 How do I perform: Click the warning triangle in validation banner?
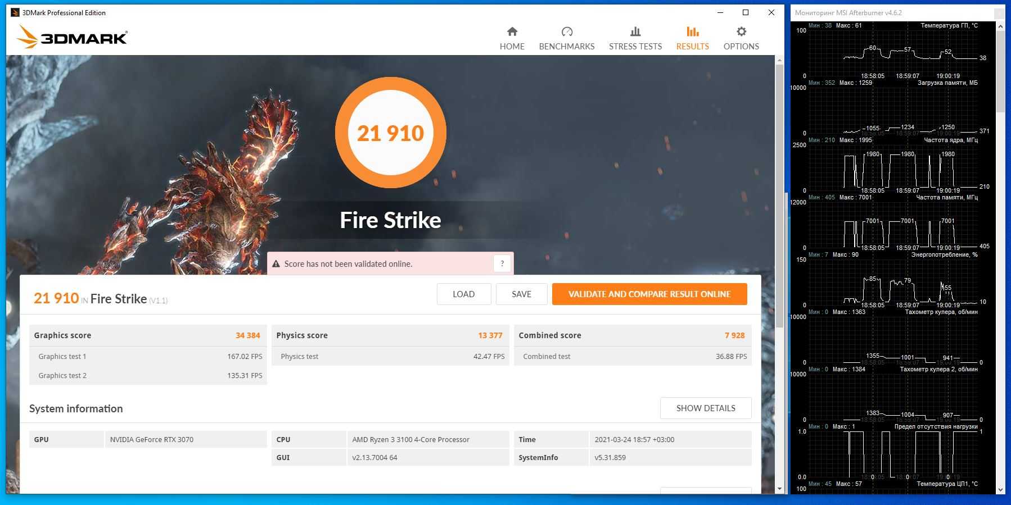[x=276, y=264]
